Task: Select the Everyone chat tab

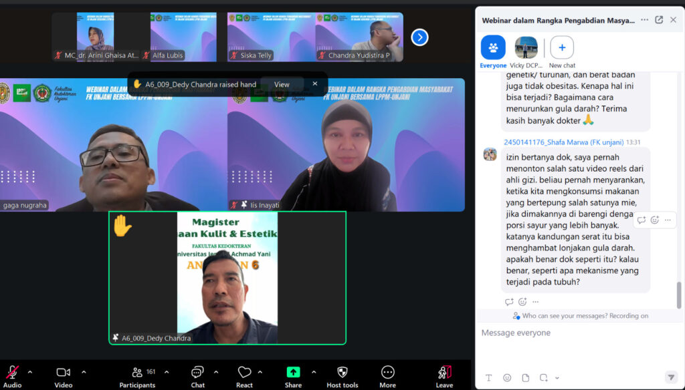Action: tap(493, 48)
